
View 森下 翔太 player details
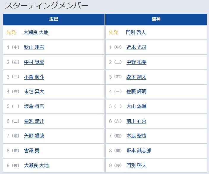pyautogui.click(x=136, y=77)
